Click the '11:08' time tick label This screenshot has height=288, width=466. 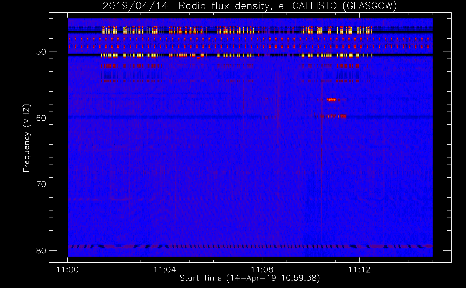(262, 270)
